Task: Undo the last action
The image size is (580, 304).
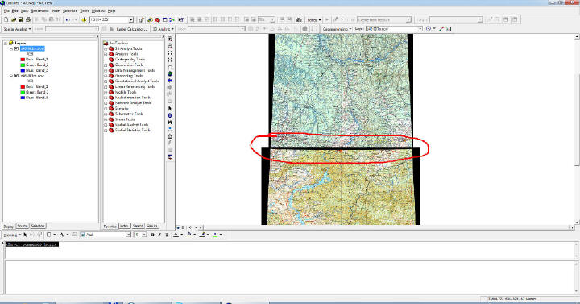Action: coord(68,19)
